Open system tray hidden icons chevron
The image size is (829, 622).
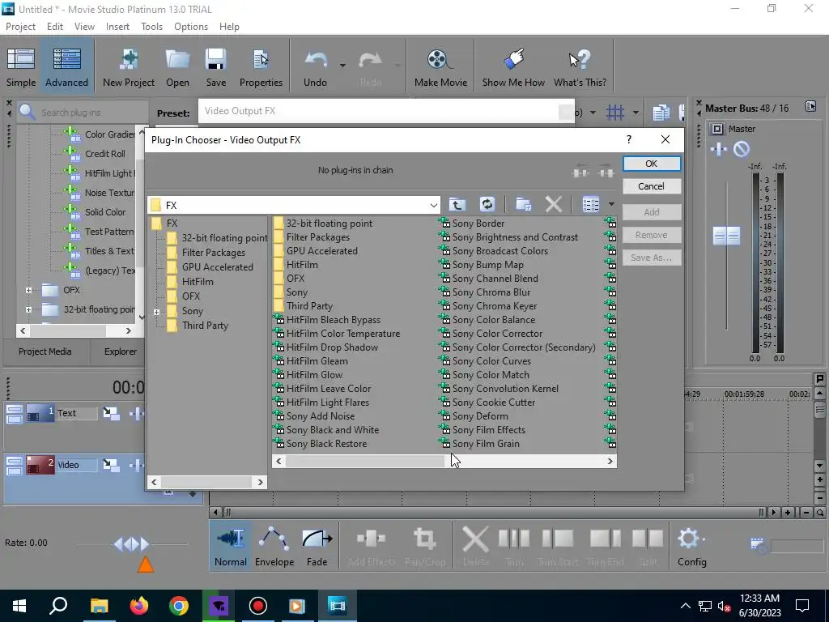point(685,606)
